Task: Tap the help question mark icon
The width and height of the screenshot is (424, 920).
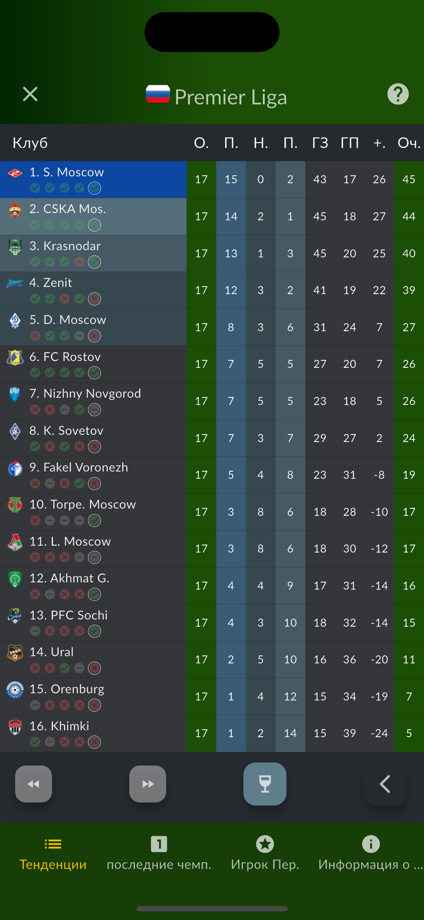Action: [x=398, y=94]
